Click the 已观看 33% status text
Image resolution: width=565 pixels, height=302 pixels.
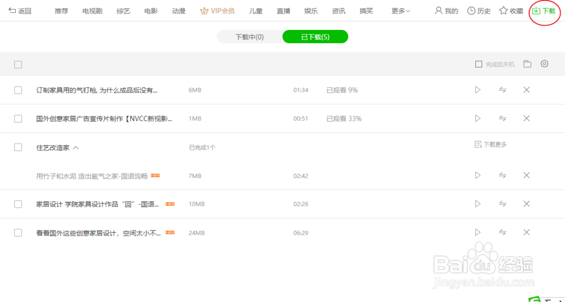click(x=344, y=118)
